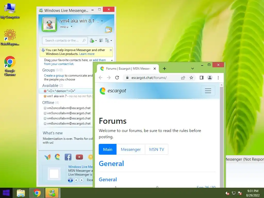Click Chrome's back arrow
Image resolution: width=264 pixels, height=198 pixels.
pyautogui.click(x=101, y=78)
